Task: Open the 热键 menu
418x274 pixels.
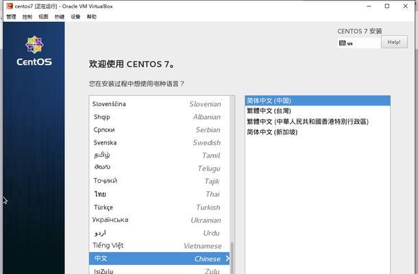Action: 59,17
